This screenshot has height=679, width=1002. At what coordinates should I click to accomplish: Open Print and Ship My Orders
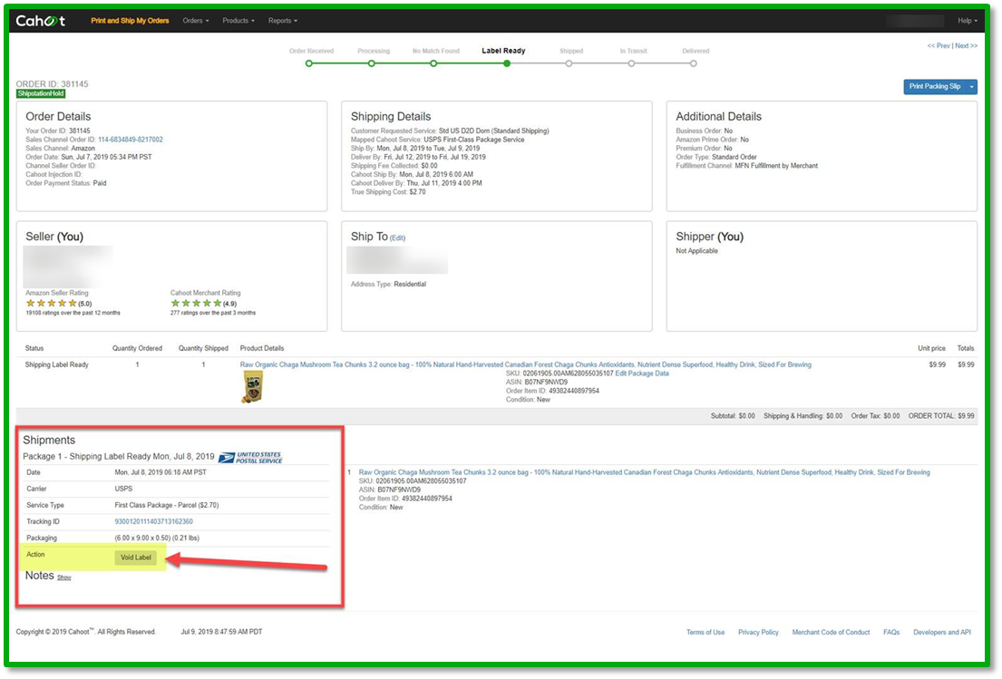(x=130, y=21)
